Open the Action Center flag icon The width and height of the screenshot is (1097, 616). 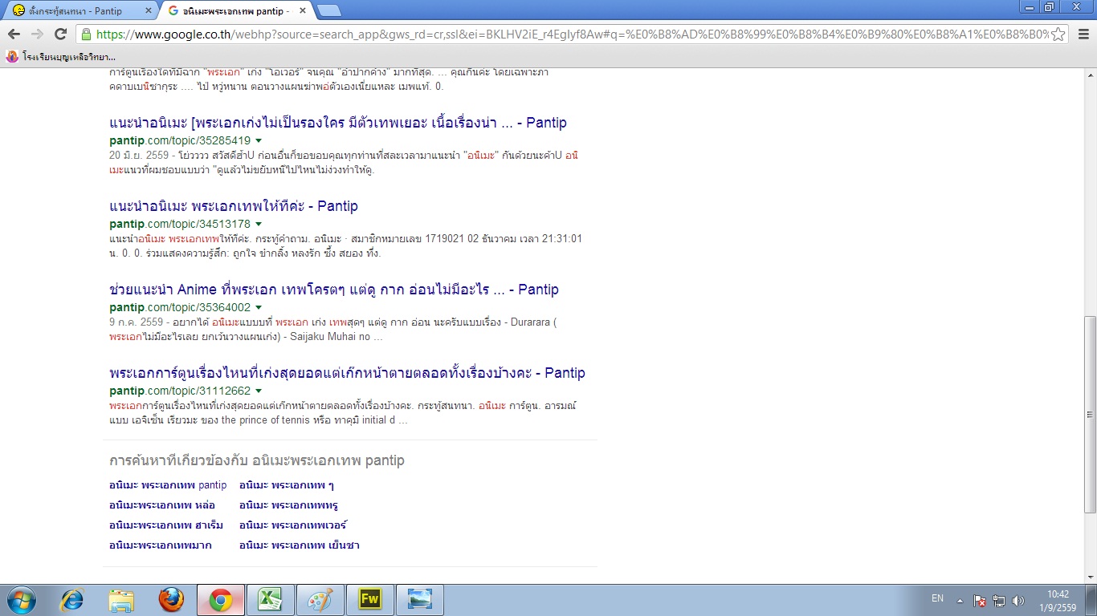[x=980, y=600]
